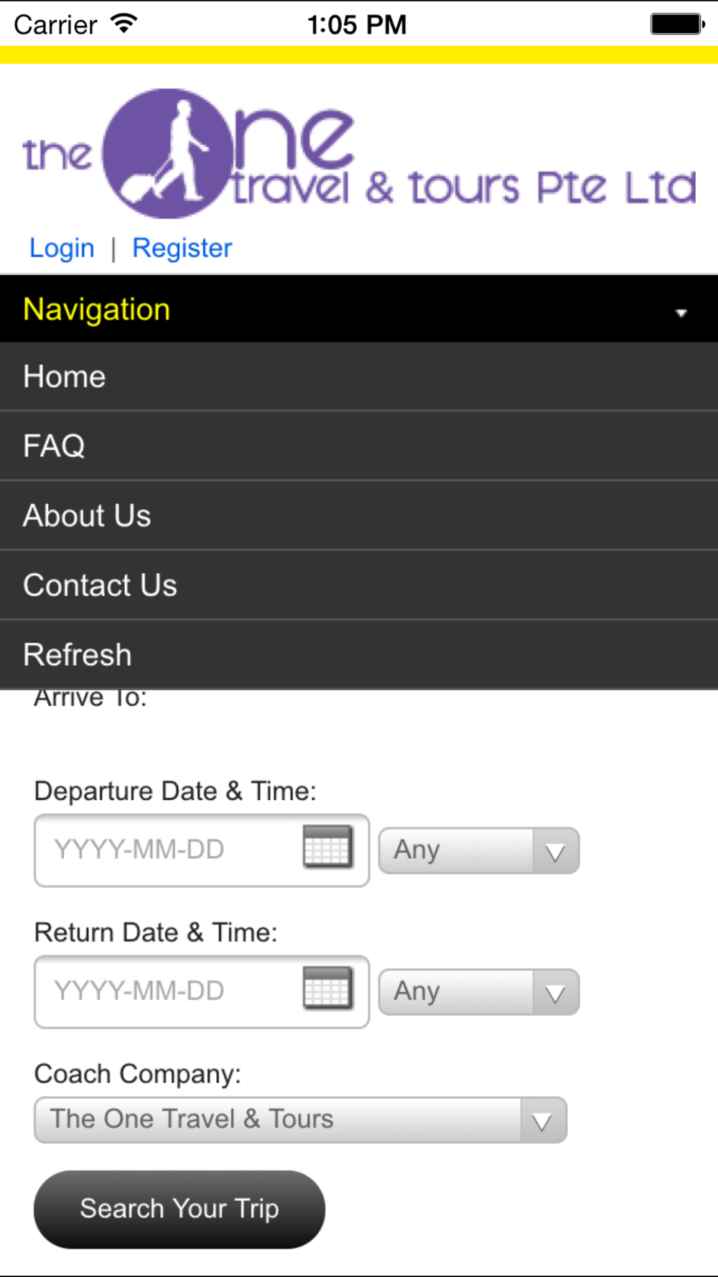The height and width of the screenshot is (1277, 718).
Task: Open the Coach Company dropdown
Action: coord(300,1120)
